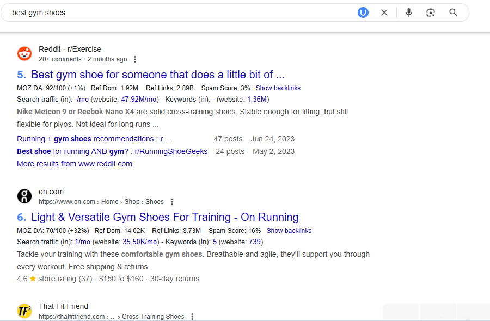Viewport: 490px width, 321px height.
Task: Open three-dot menu for on.com result
Action: [x=172, y=202]
